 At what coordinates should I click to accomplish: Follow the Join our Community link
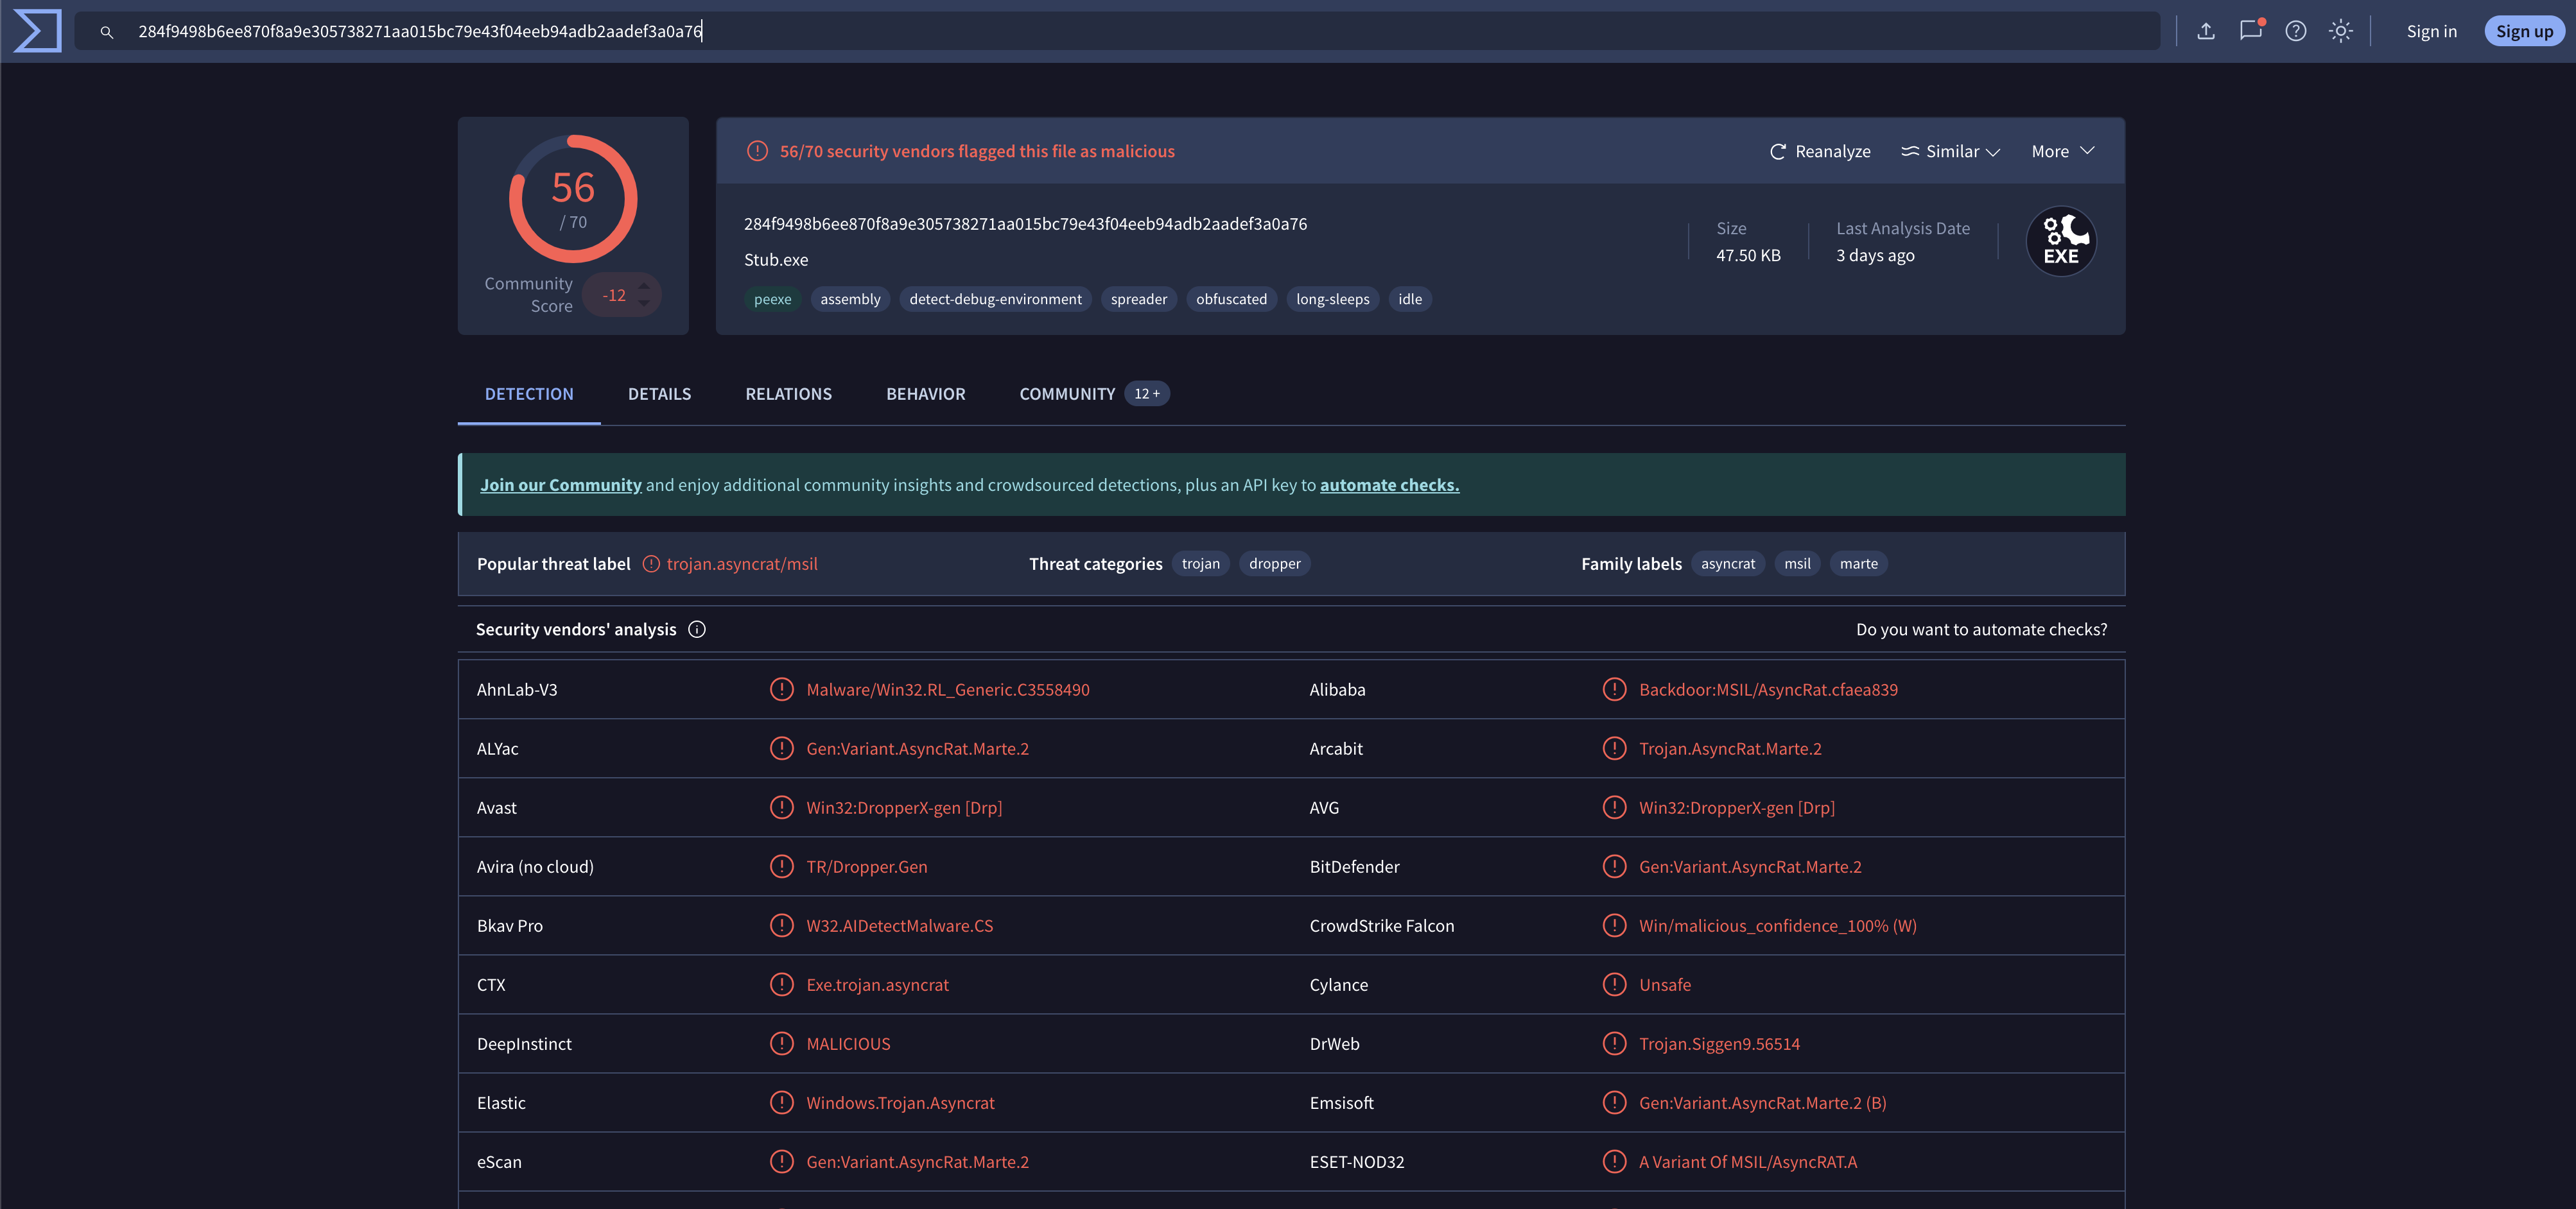(x=560, y=484)
